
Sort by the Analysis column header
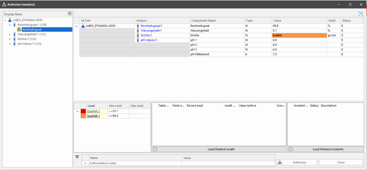[x=162, y=20]
